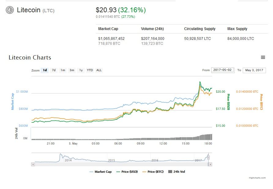Edit the To date field
Viewport: 273px width, 189px height.
pos(254,70)
